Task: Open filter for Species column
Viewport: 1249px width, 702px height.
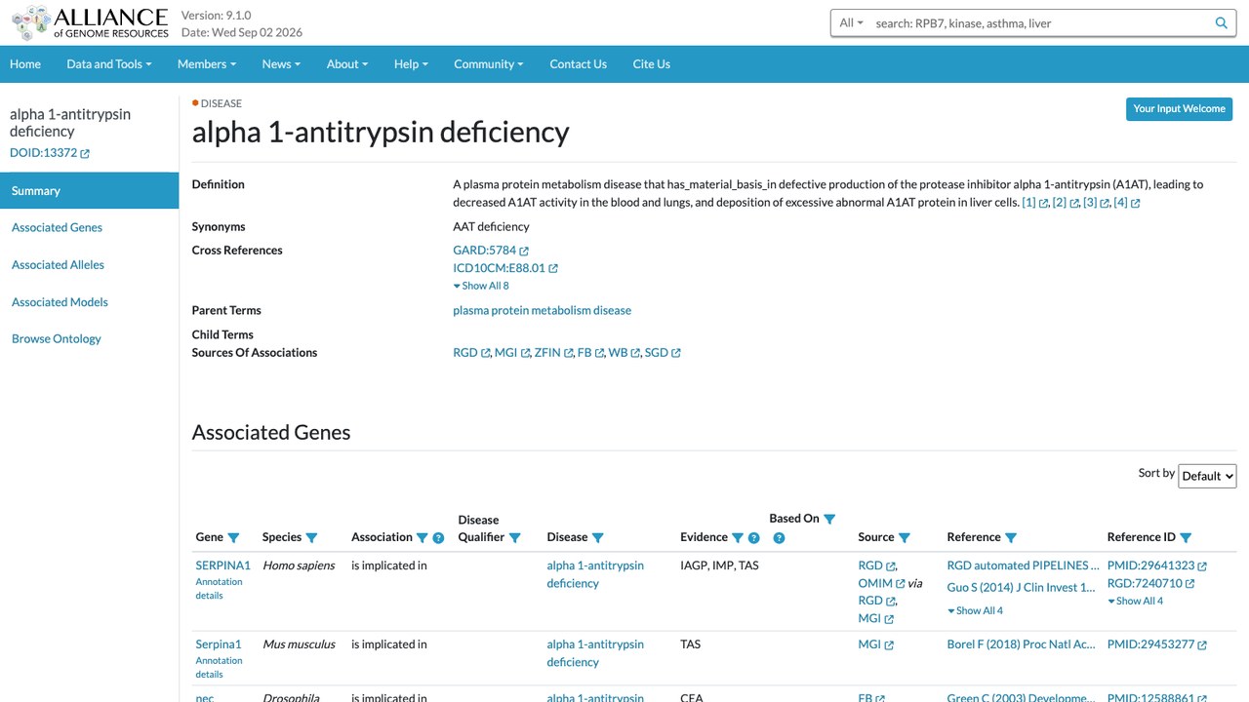Action: coord(311,537)
